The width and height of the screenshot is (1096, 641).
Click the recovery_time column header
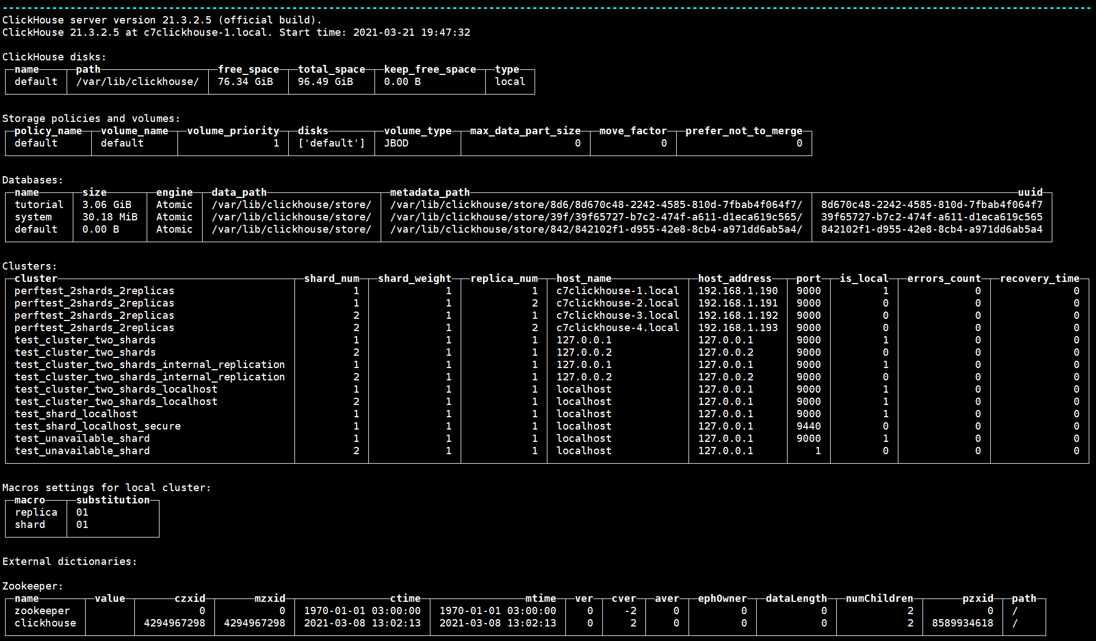(x=1039, y=279)
